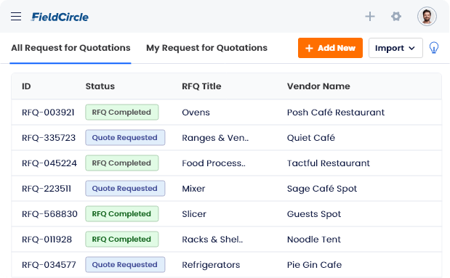Viewport: 450px width, 278px height.
Task: Switch to My Request for Quotations tab
Action: (x=206, y=48)
